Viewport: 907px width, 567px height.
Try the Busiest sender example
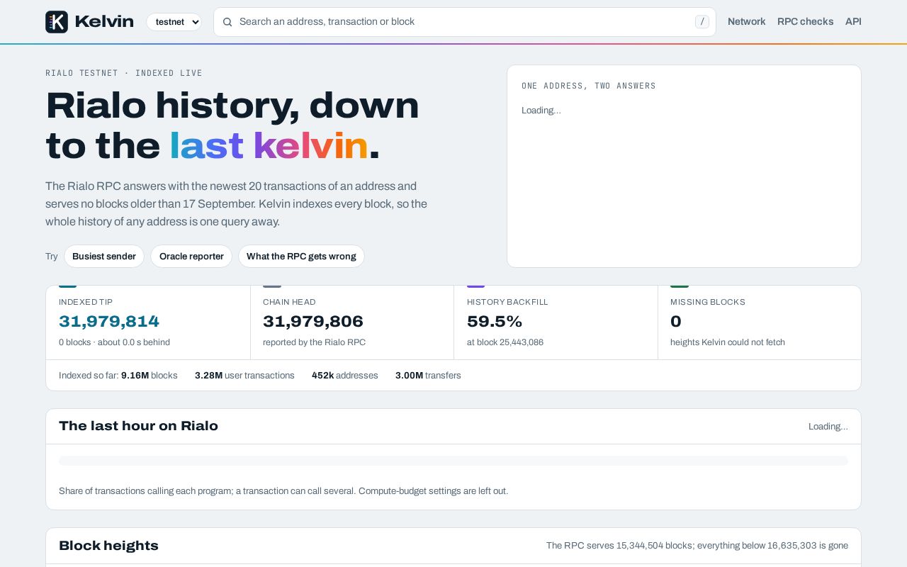104,257
